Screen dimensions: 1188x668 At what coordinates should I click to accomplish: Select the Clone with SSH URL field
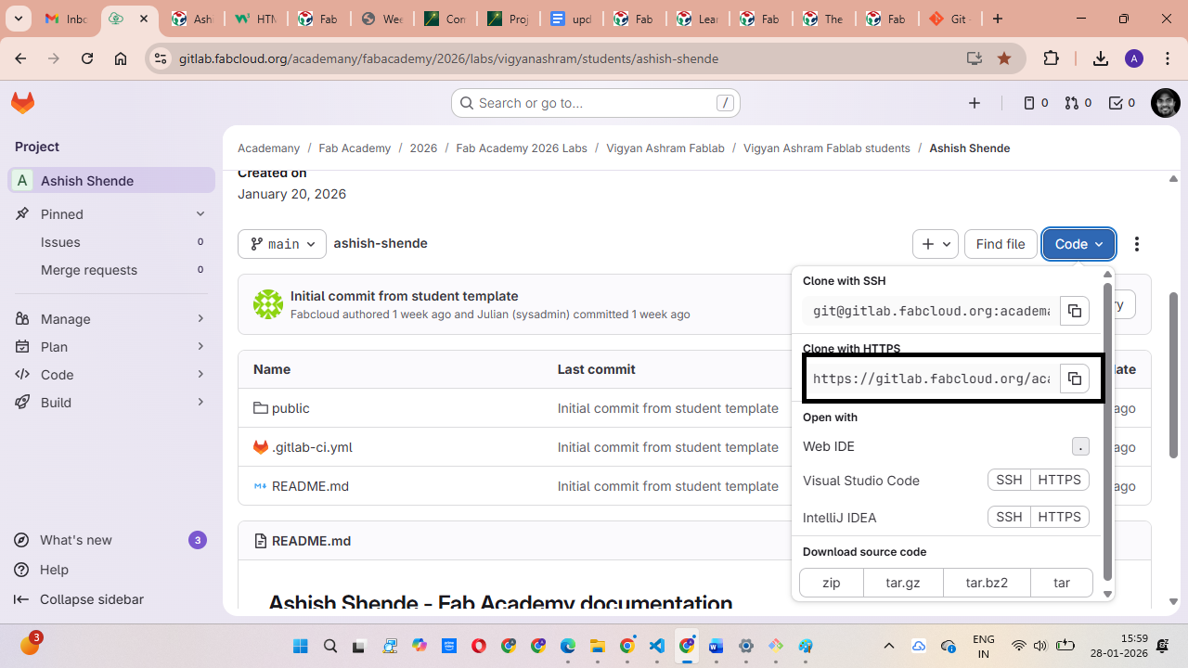pyautogui.click(x=932, y=311)
